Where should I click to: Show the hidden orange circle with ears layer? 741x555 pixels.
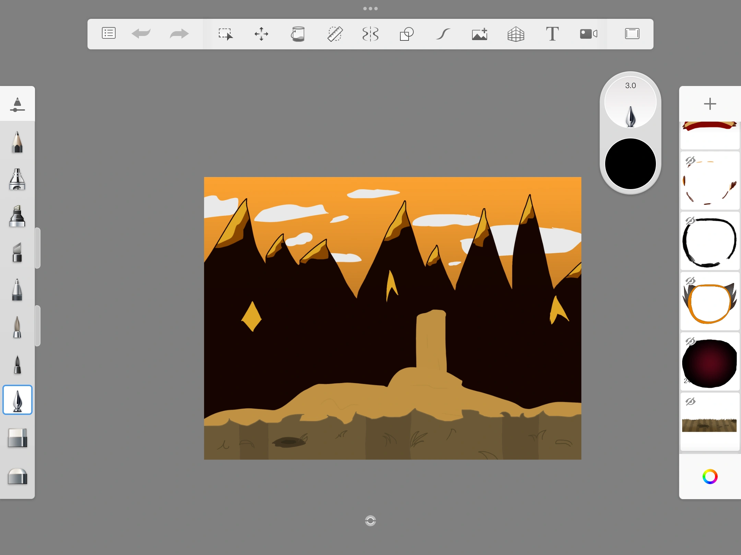[690, 281]
